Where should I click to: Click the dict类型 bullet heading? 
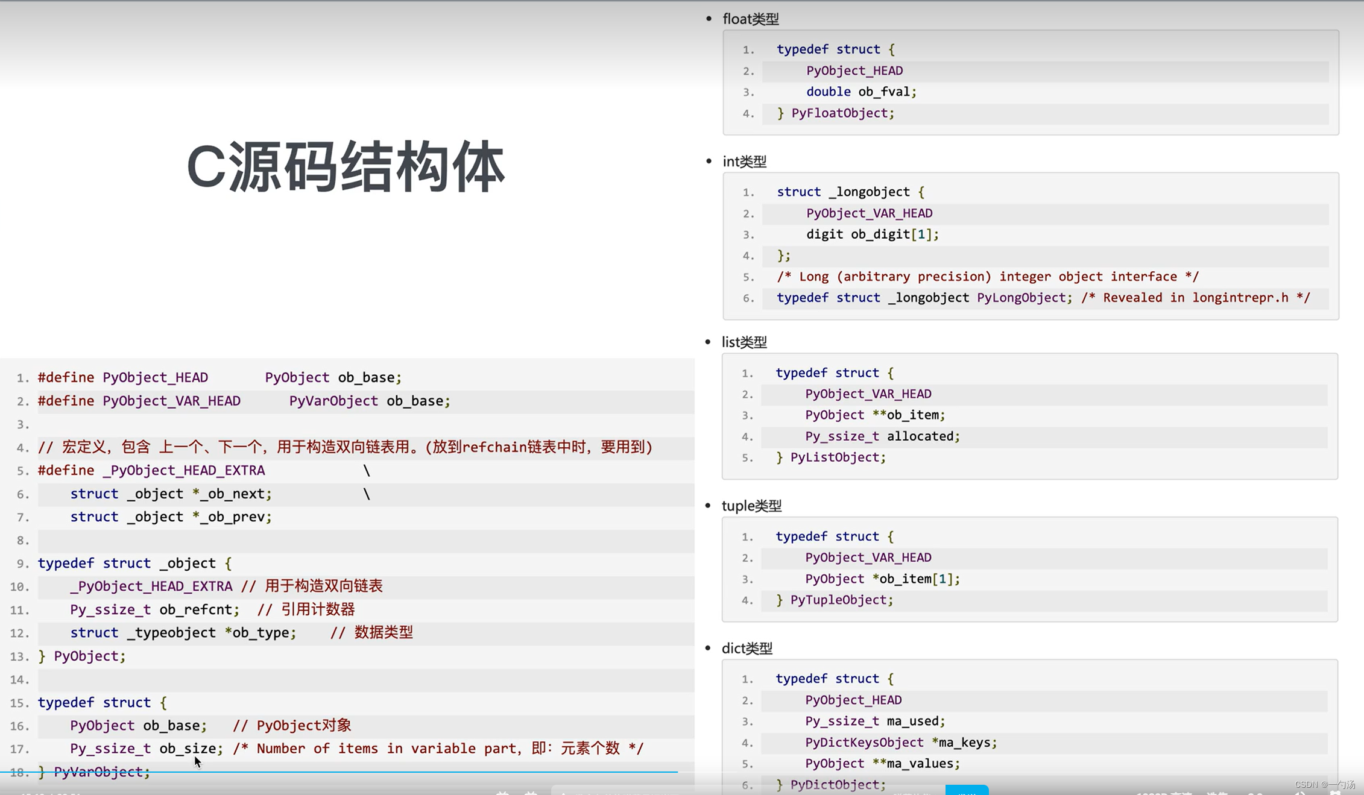pos(746,649)
